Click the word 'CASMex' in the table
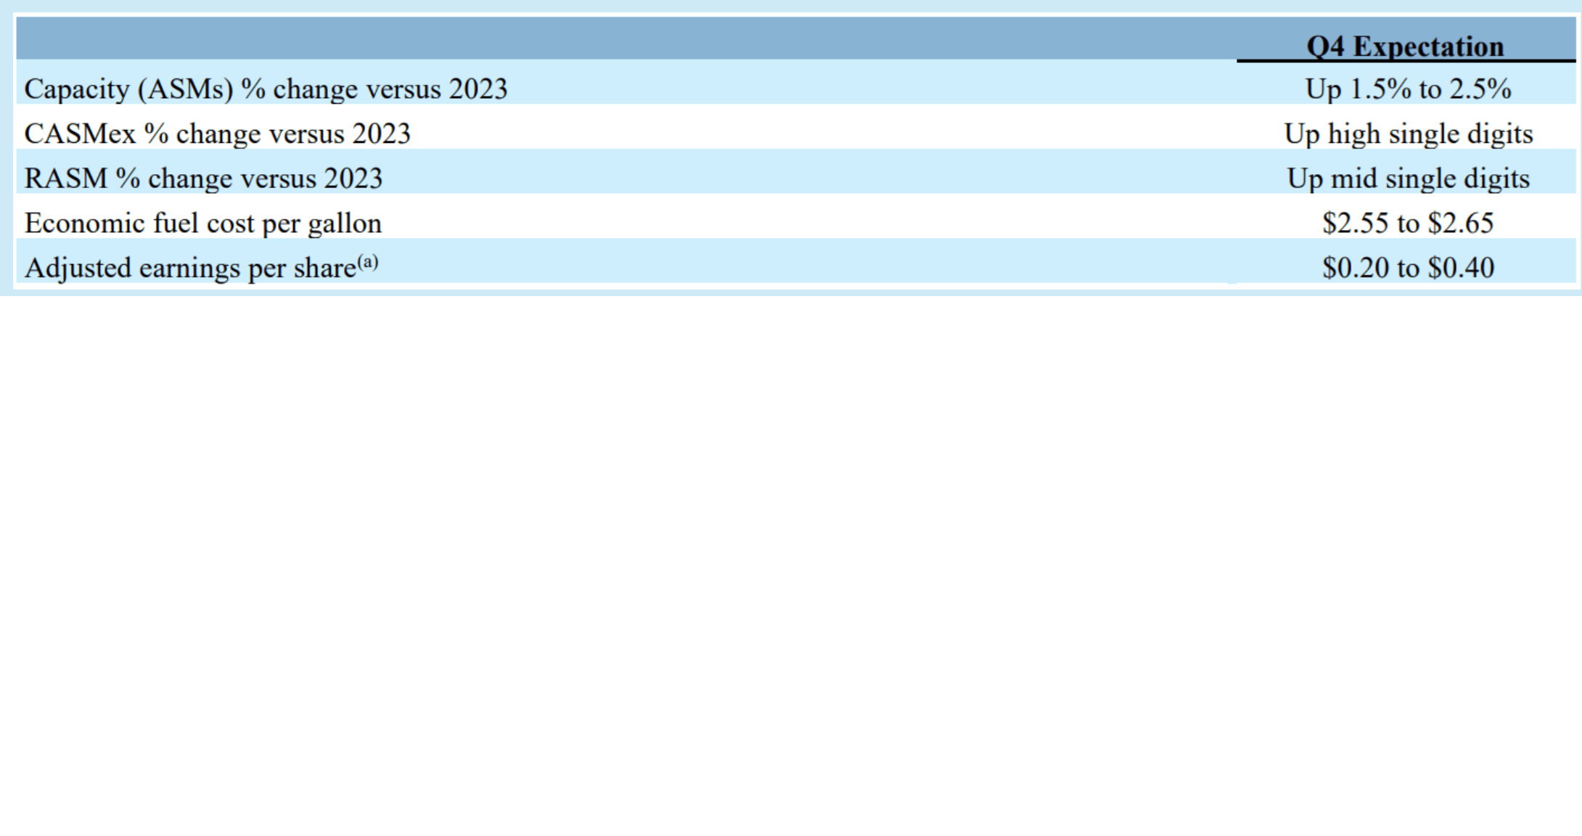Image resolution: width=1582 pixels, height=836 pixels. 80,134
